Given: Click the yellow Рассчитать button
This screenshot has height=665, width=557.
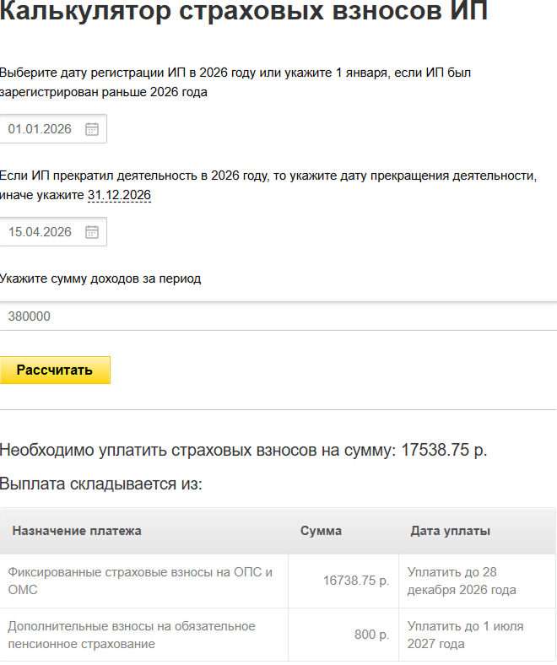Looking at the screenshot, I should coord(55,370).
